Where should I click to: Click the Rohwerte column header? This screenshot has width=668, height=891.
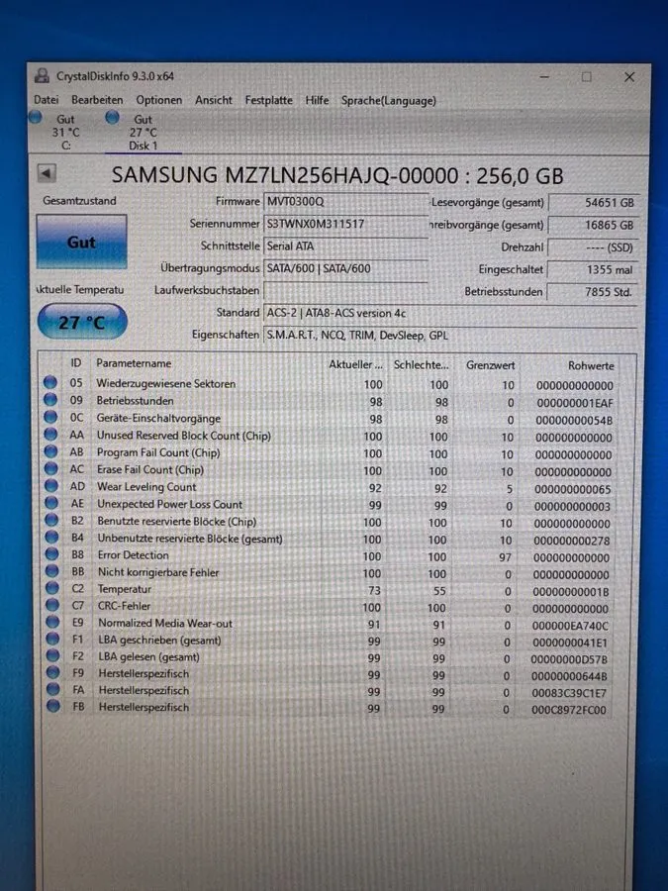[591, 366]
